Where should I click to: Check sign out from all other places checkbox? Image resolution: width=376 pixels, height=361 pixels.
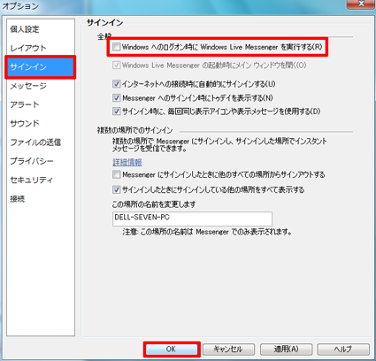[x=117, y=174]
